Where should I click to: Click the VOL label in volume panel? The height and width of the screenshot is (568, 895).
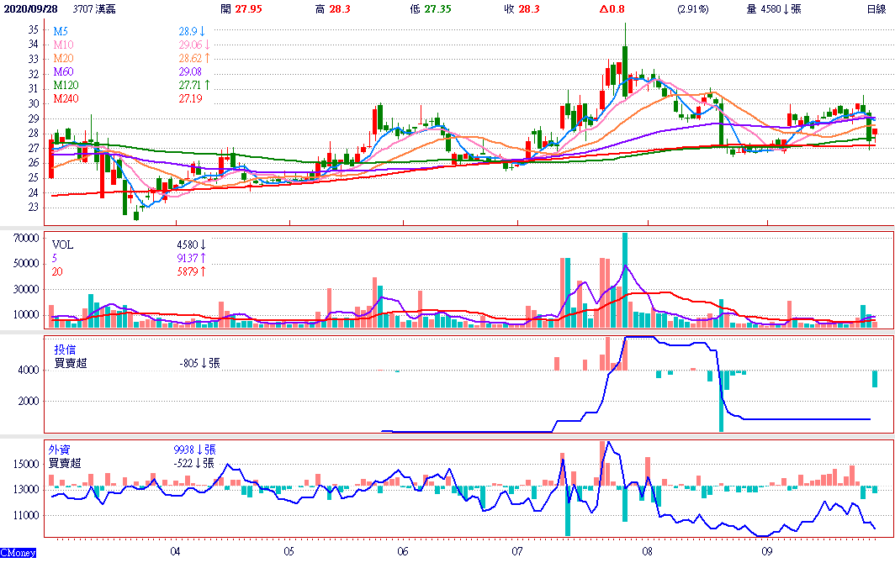click(62, 245)
